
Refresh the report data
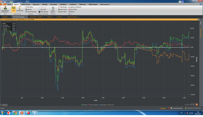[72, 12]
